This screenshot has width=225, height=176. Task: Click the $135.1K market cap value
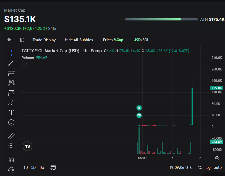tap(20, 19)
